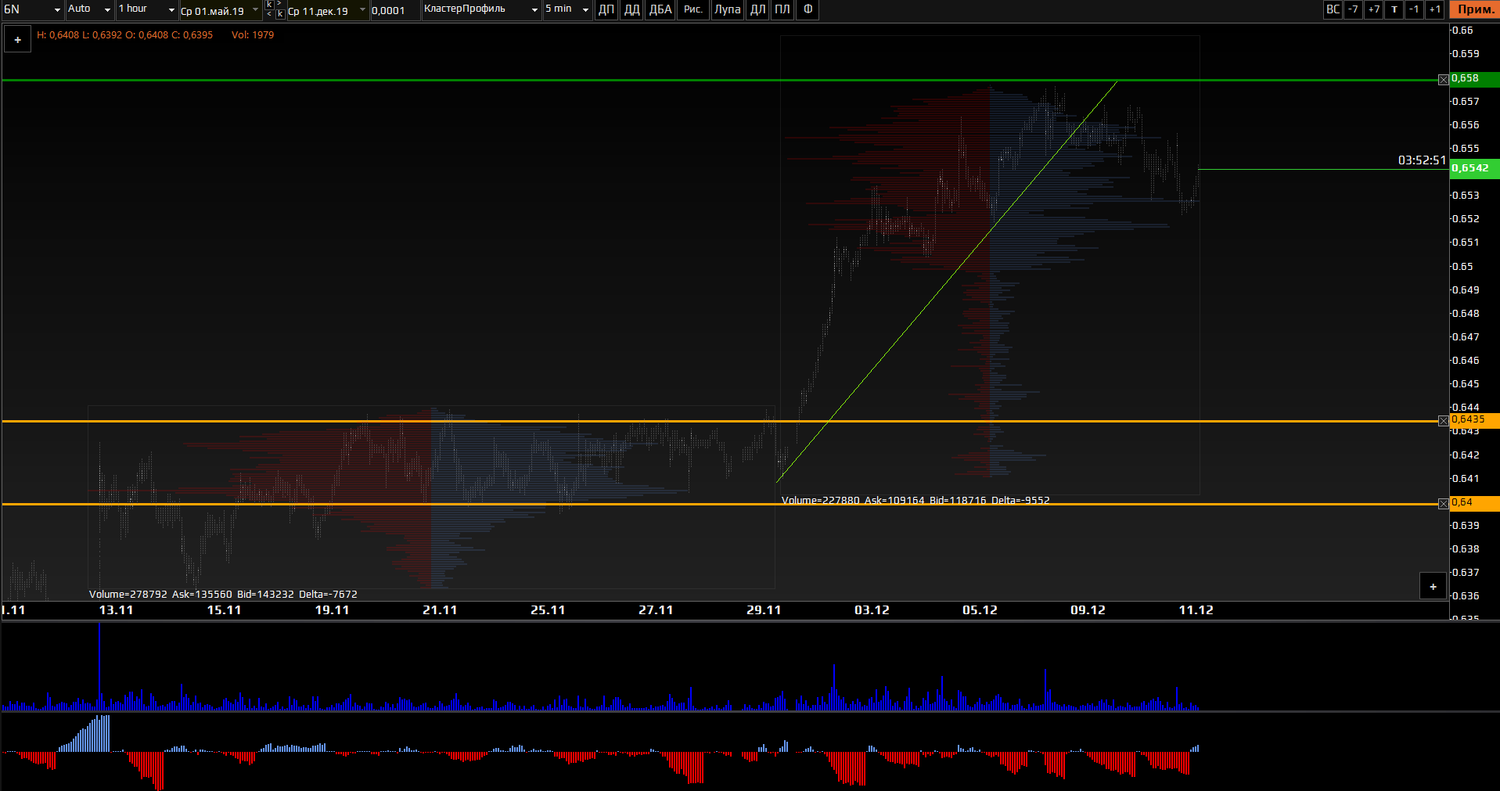Remove the green 0,658 level line
Viewport: 1500px width, 791px height.
1443,80
